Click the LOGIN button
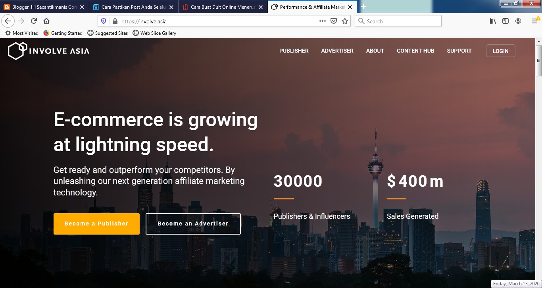This screenshot has height=288, width=542. tap(500, 51)
